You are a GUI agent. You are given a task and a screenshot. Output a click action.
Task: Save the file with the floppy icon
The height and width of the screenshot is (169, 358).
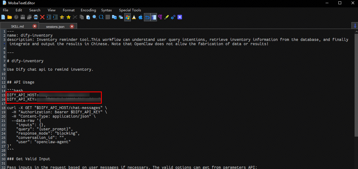coord(23,17)
